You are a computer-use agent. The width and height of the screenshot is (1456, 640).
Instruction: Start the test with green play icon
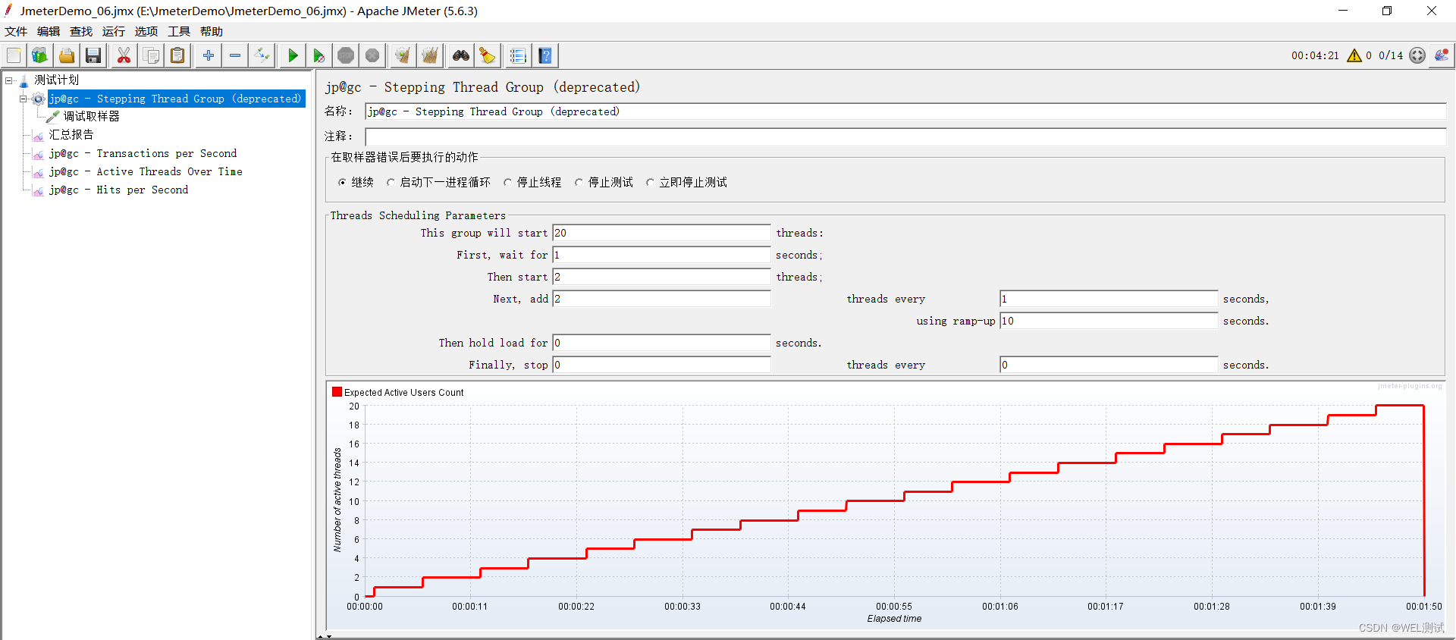pyautogui.click(x=293, y=55)
